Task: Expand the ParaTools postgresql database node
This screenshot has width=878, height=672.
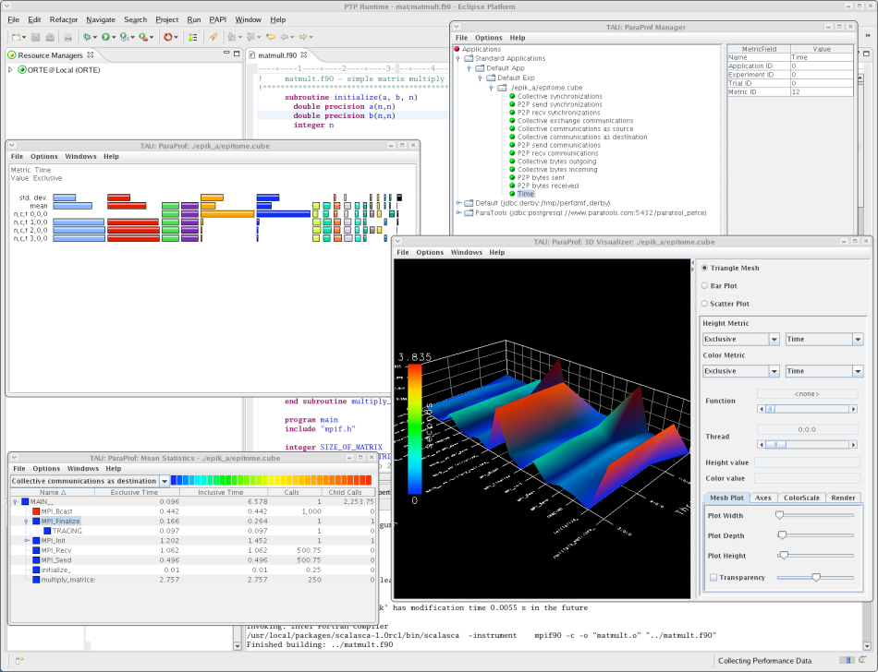Action: coord(458,212)
